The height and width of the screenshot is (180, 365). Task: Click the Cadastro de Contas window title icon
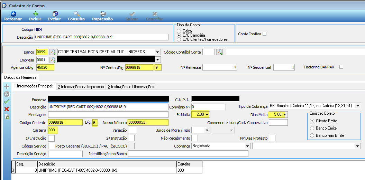[x=4, y=5]
